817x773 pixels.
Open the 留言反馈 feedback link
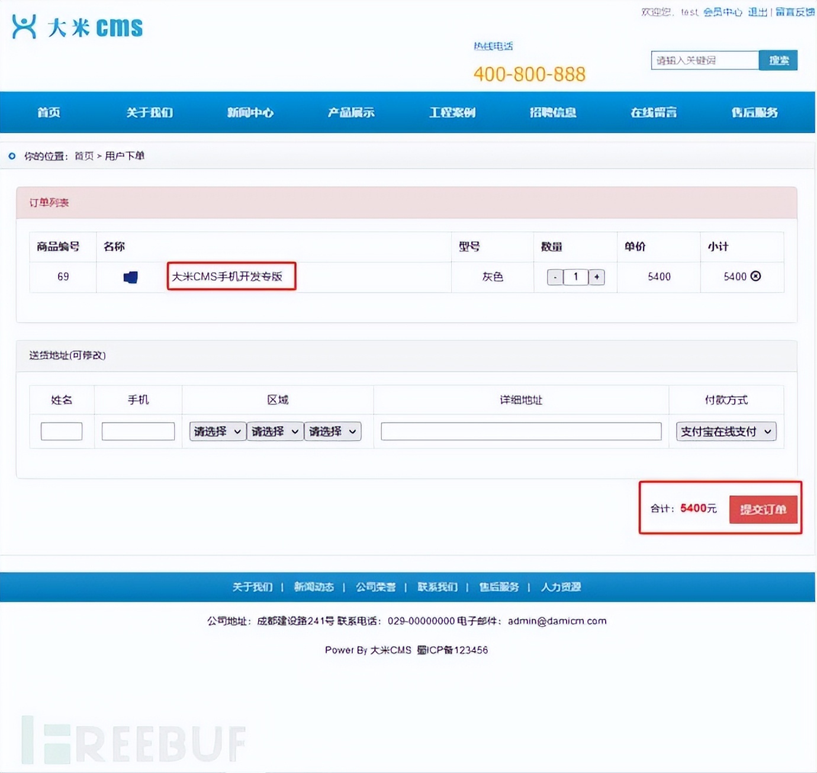tap(793, 11)
